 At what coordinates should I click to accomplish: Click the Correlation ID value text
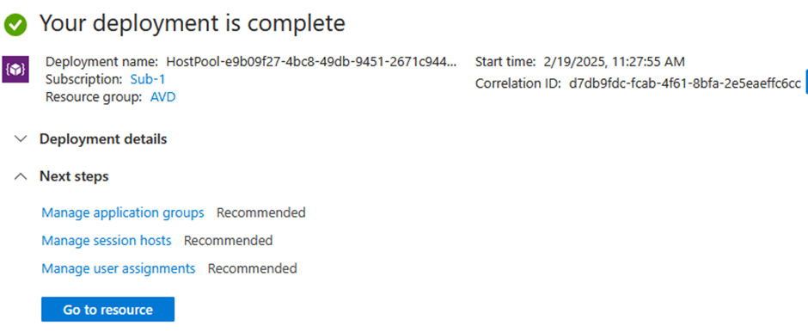[x=685, y=83]
